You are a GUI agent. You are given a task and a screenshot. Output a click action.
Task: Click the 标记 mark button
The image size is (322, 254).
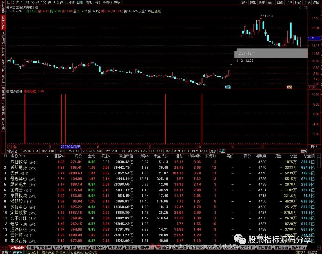pyautogui.click(x=298, y=2)
